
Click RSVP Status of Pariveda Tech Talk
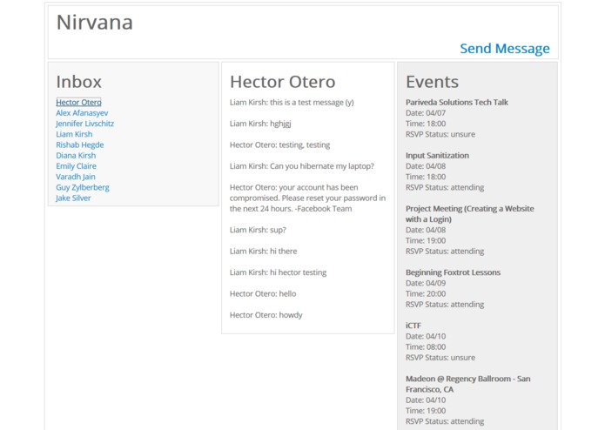[440, 134]
